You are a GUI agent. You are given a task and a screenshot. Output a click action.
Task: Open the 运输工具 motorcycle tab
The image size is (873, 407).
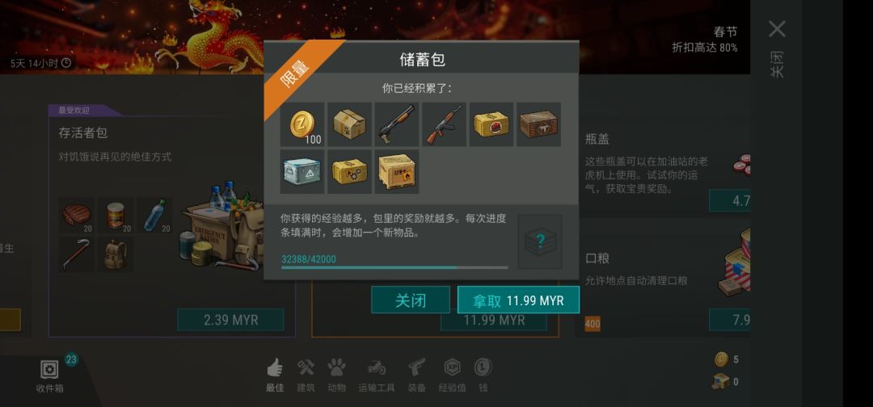[377, 376]
